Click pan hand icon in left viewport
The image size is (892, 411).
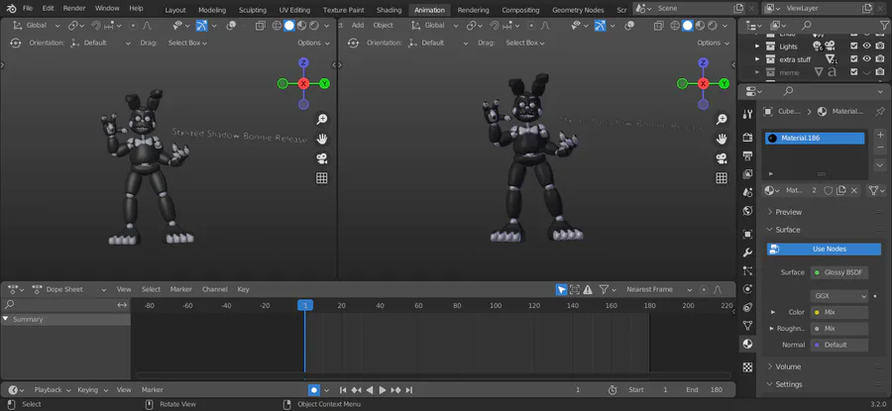pyautogui.click(x=322, y=139)
